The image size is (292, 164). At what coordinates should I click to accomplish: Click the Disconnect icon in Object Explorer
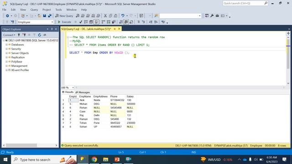pos(24,35)
